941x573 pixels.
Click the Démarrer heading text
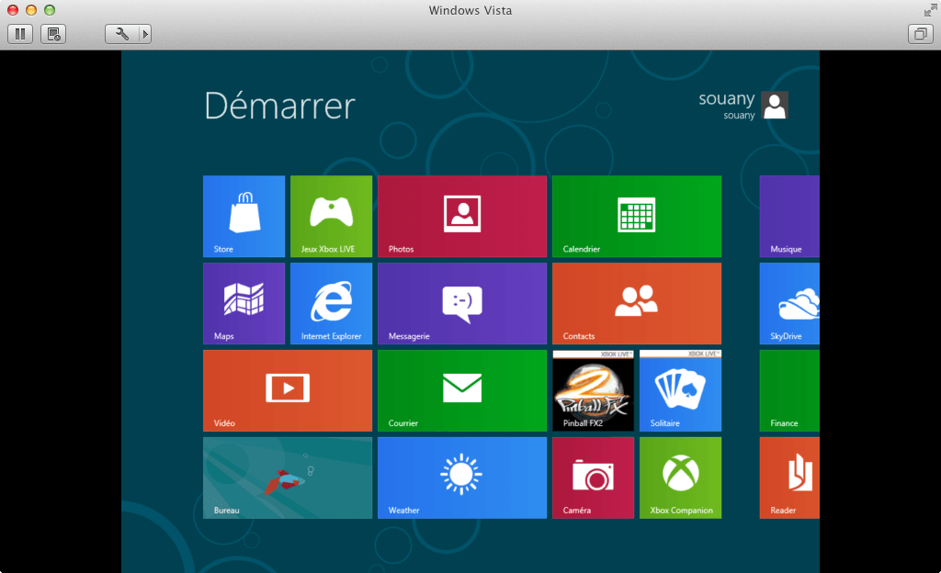pyautogui.click(x=279, y=107)
